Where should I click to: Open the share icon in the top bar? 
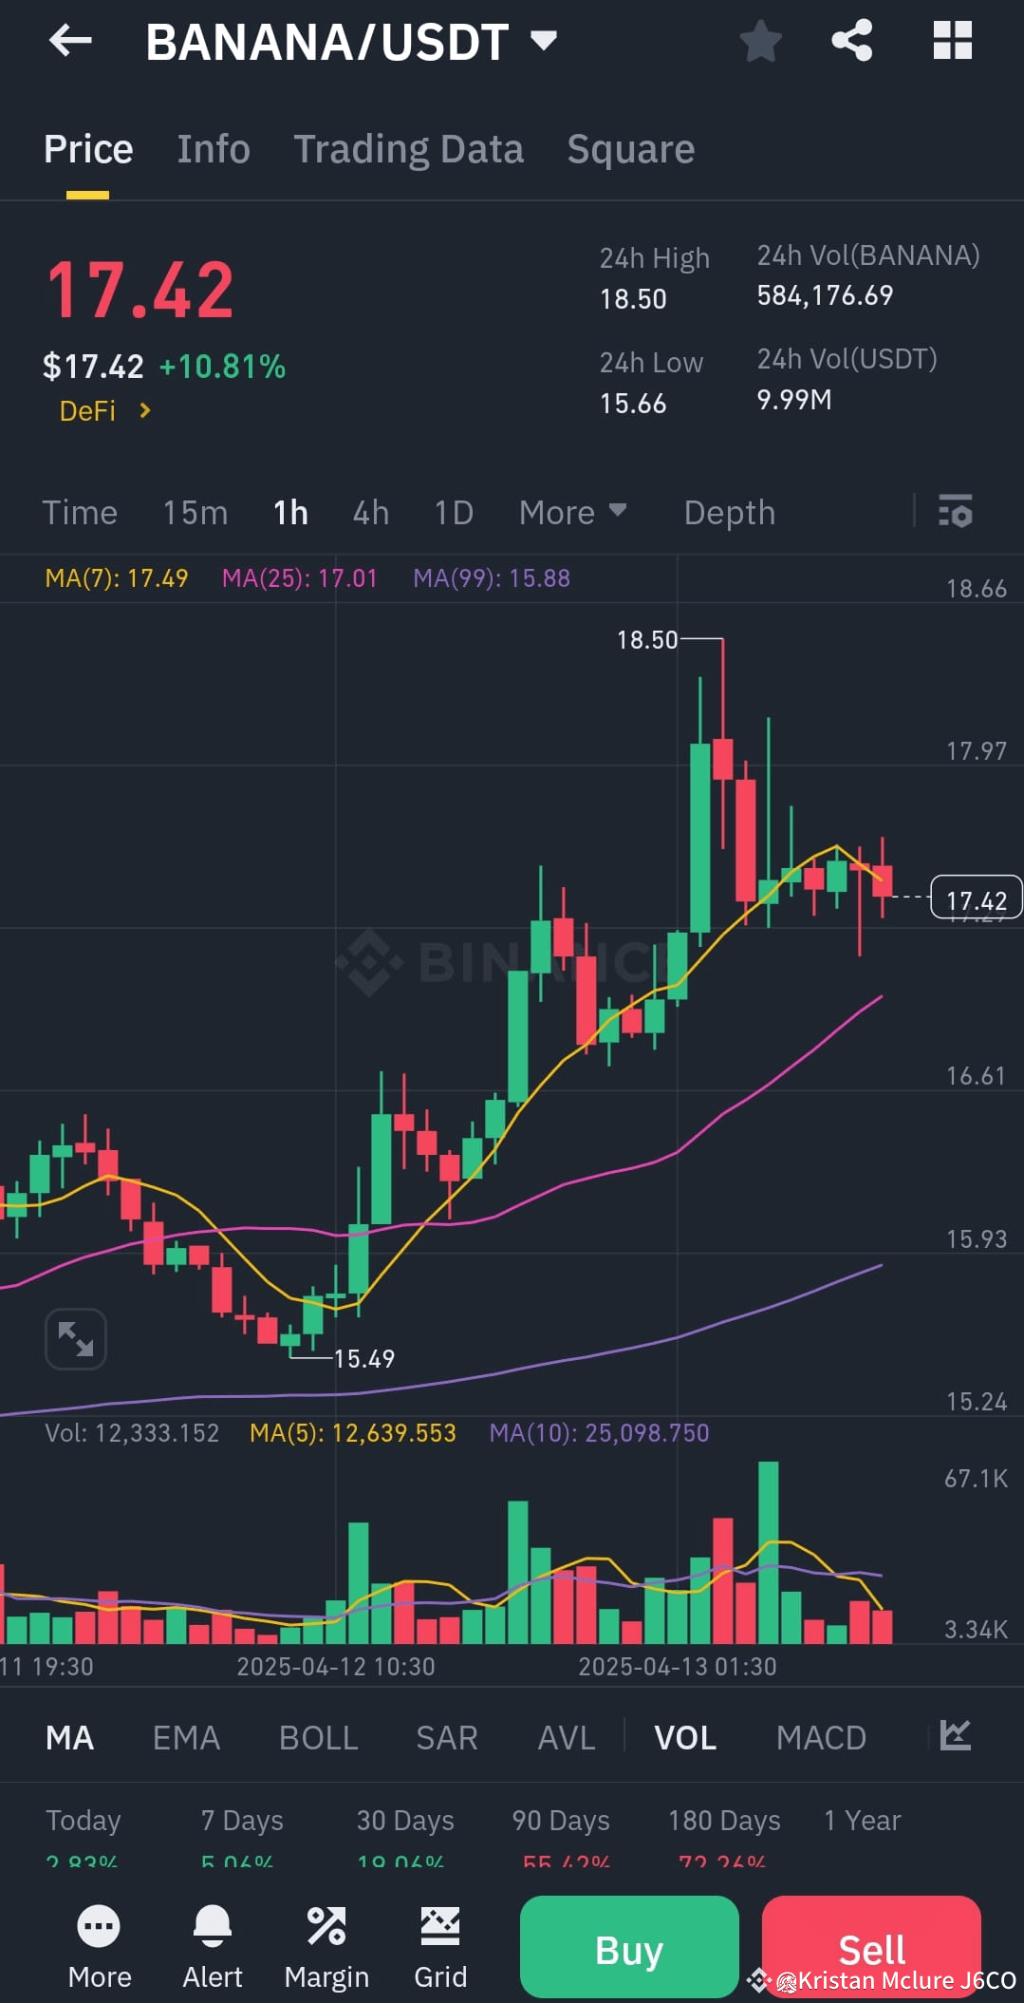point(852,40)
